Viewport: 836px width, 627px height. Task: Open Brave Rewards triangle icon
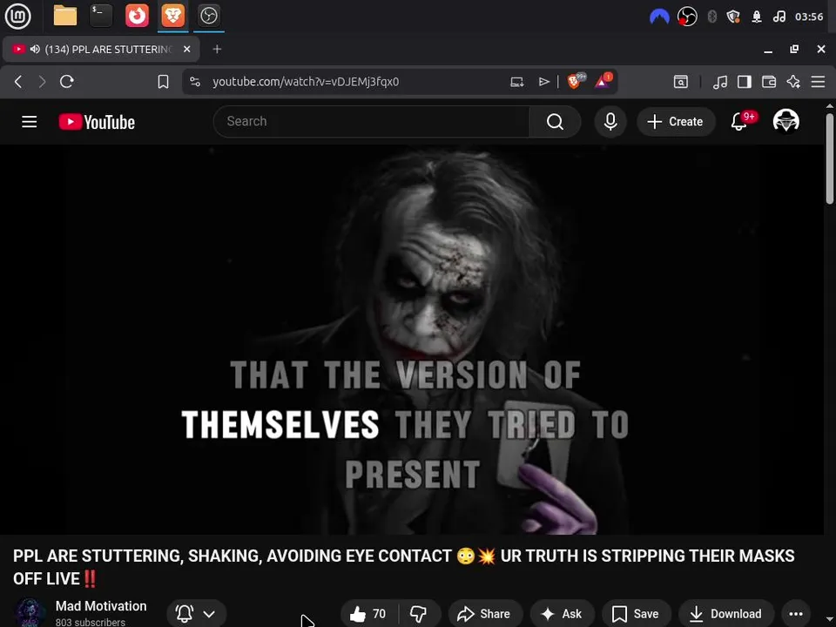click(603, 81)
